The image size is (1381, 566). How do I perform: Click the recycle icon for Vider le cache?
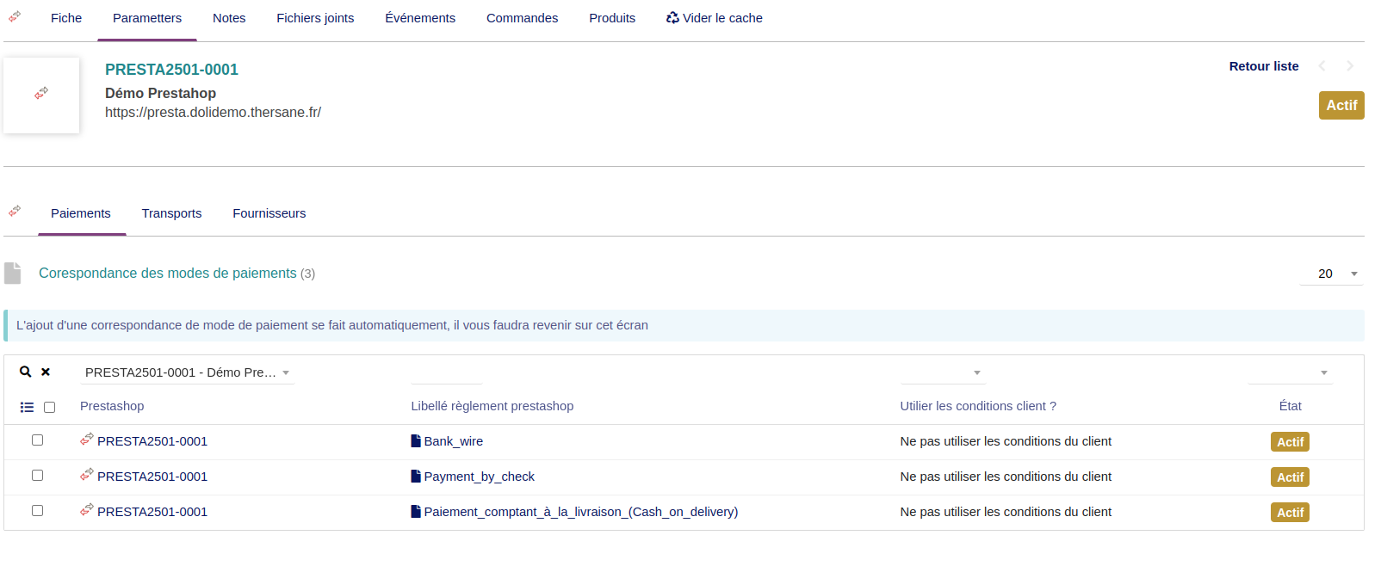pyautogui.click(x=672, y=18)
